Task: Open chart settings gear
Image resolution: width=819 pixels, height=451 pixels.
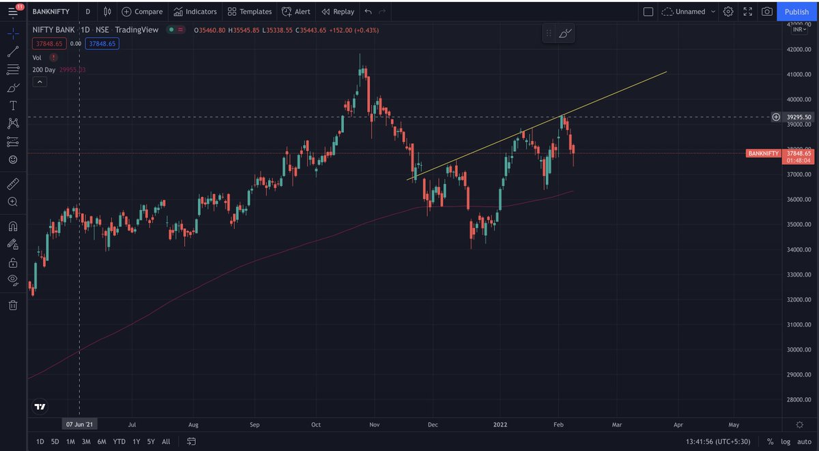Action: pyautogui.click(x=728, y=12)
